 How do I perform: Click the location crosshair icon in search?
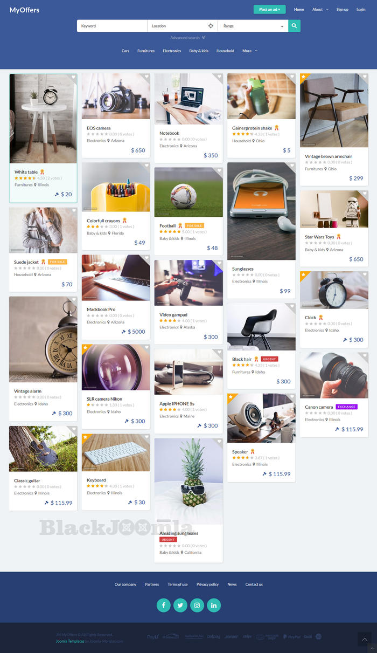point(211,26)
